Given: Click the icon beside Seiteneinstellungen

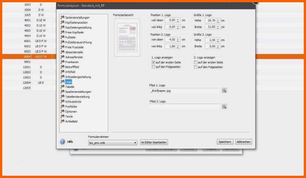Looking at the screenshot, I should pos(62,17).
